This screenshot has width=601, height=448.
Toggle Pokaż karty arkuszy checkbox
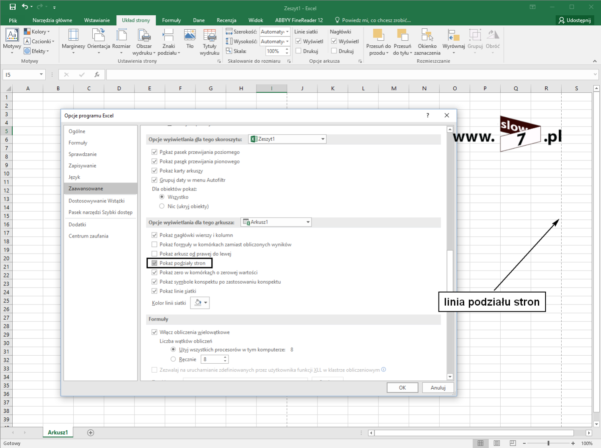click(154, 171)
